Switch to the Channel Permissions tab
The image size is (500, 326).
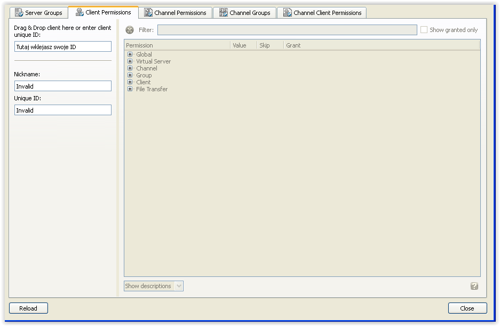(x=176, y=13)
